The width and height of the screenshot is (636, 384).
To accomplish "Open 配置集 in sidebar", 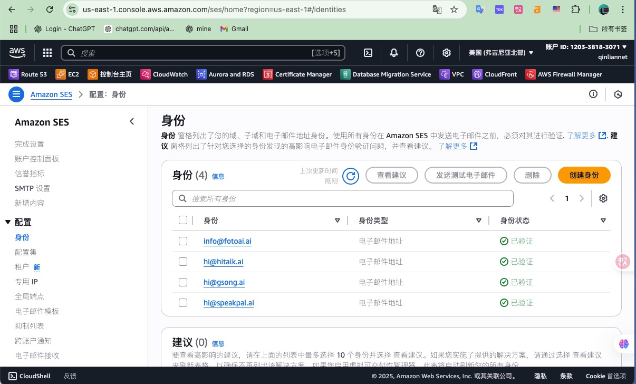I will 26,252.
